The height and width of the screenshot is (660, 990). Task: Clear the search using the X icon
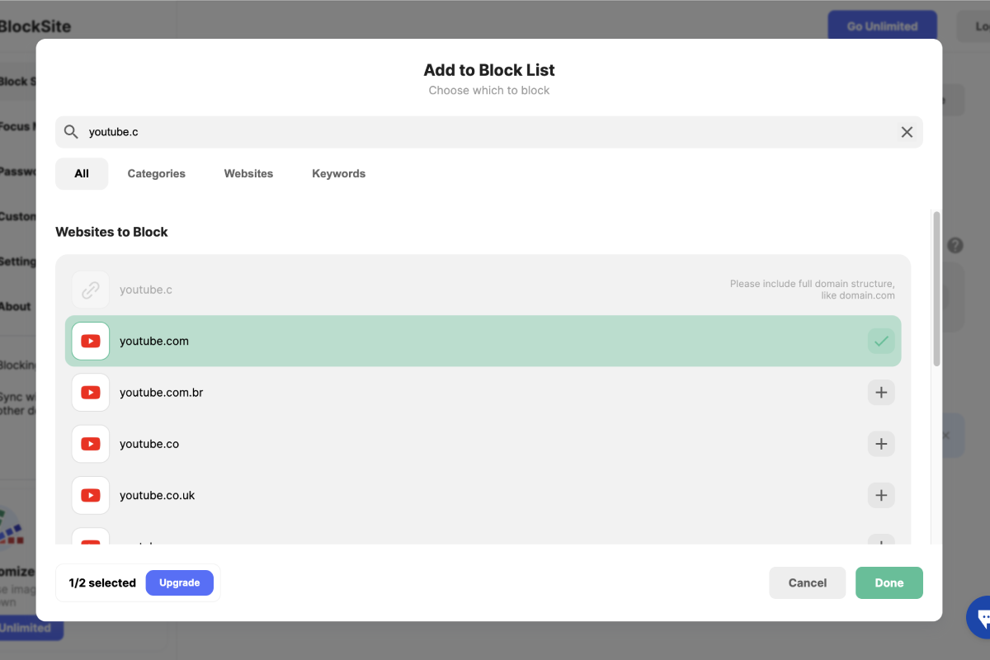[x=907, y=132]
